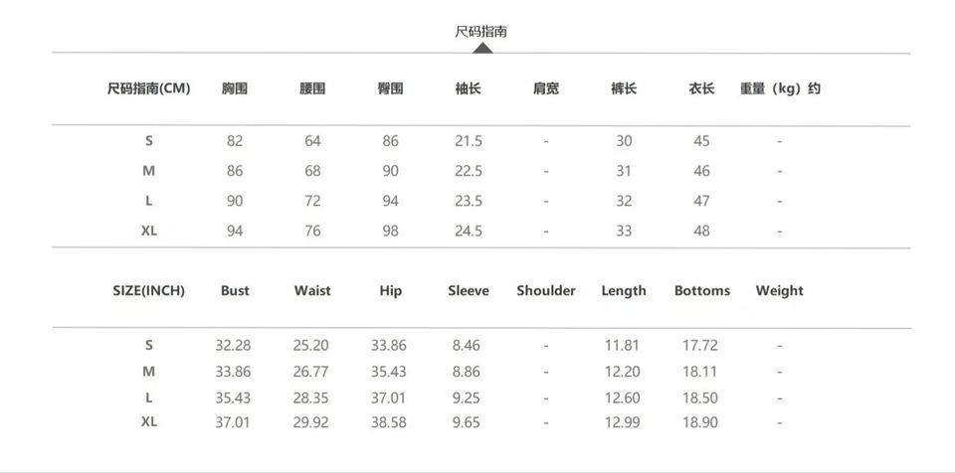The width and height of the screenshot is (955, 473).
Task: Select the Hip column header
Action: pos(390,291)
